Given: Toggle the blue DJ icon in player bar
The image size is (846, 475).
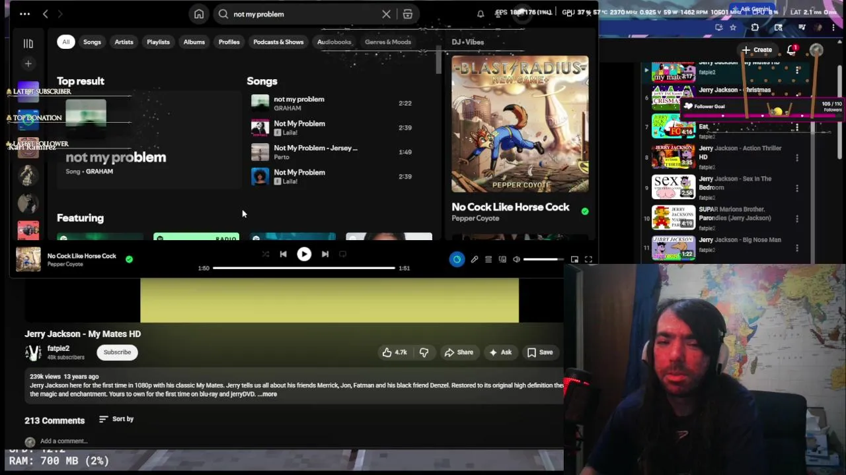Looking at the screenshot, I should coord(457,259).
